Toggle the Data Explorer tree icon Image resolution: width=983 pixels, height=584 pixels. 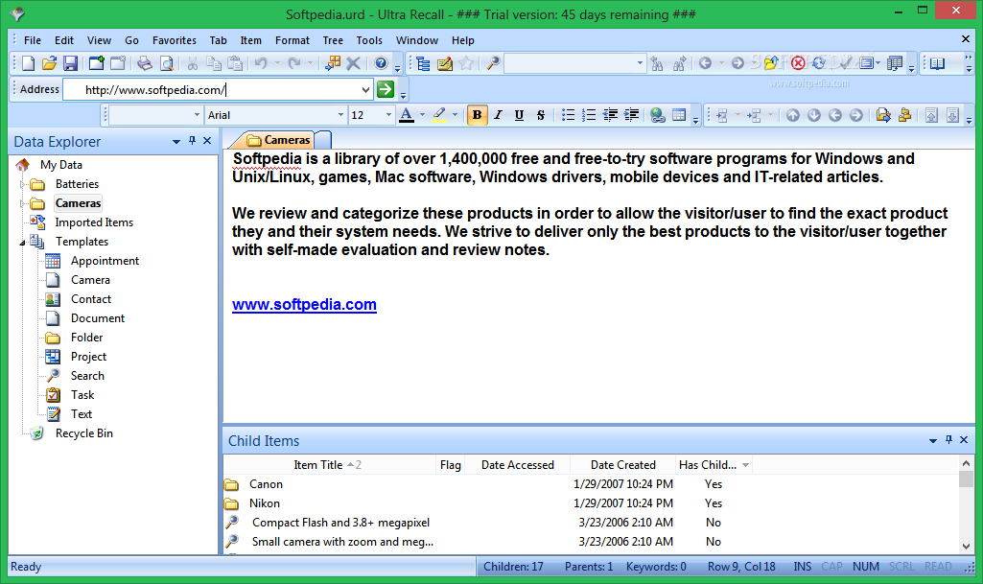[x=423, y=63]
